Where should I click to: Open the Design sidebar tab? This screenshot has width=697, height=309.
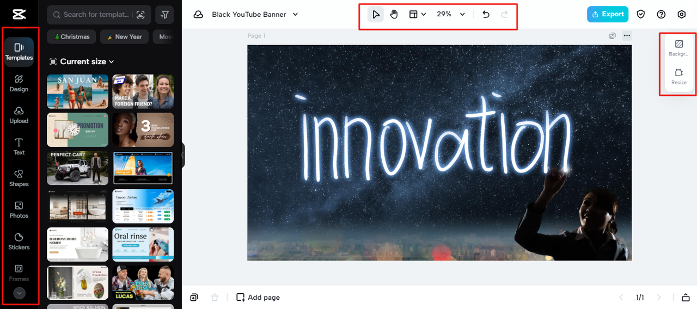[x=19, y=83]
